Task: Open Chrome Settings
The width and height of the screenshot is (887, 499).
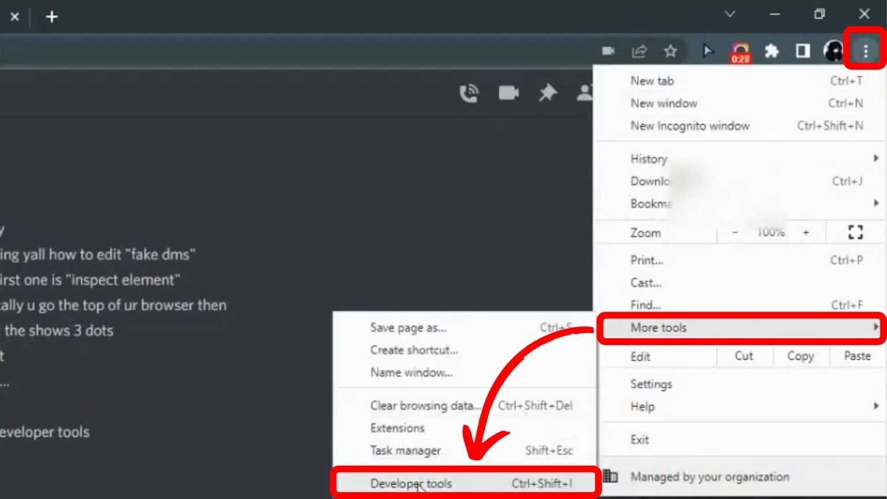Action: tap(651, 383)
